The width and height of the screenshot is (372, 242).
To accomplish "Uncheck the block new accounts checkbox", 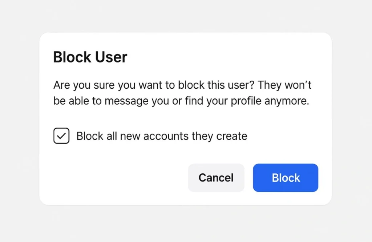I will coord(61,136).
